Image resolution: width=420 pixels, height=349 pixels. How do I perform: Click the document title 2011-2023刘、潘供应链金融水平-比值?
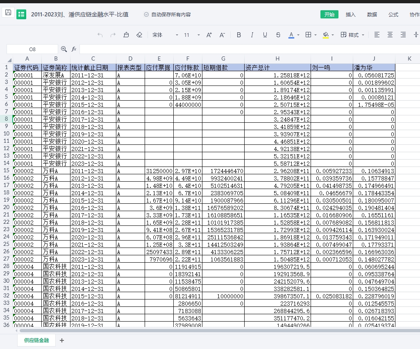tap(79, 14)
